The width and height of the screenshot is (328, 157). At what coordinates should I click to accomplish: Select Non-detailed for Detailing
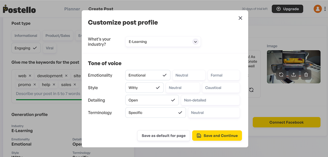[210, 100]
